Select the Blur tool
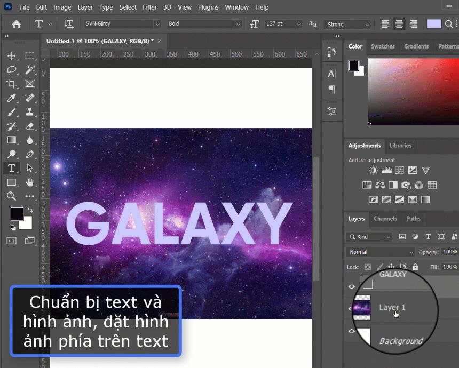The image size is (459, 368). pyautogui.click(x=29, y=140)
